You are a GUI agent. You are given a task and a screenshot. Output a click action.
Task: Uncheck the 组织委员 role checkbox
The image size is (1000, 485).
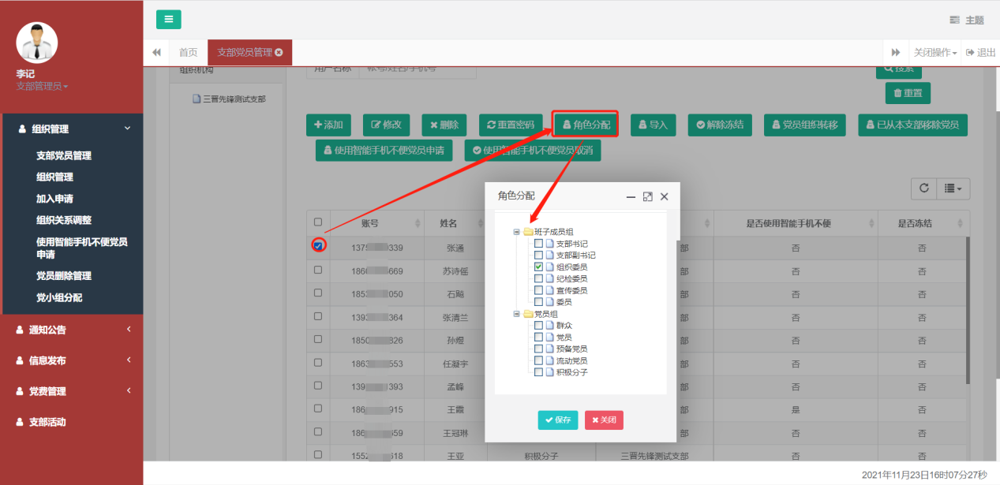click(538, 267)
